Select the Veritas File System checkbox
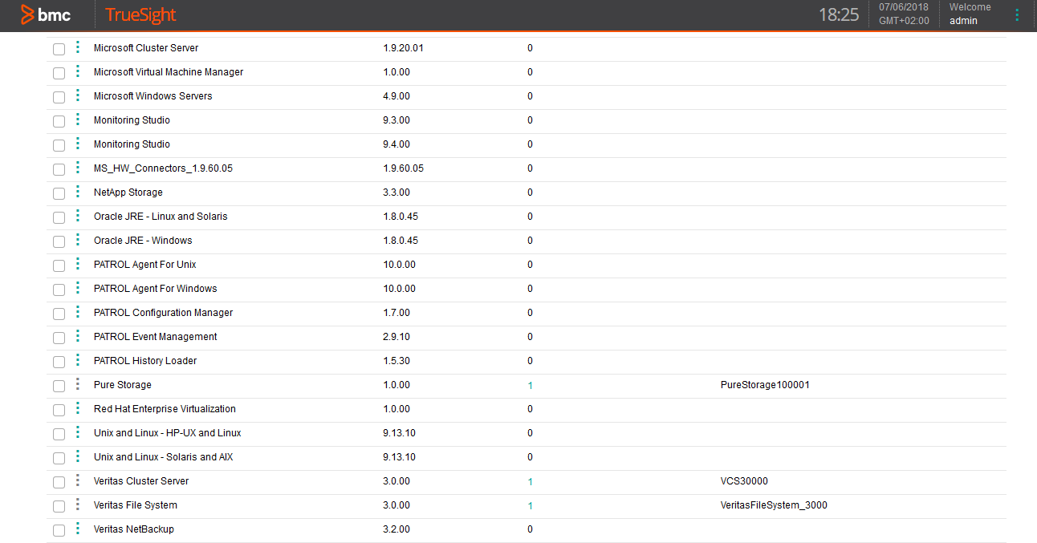The height and width of the screenshot is (543, 1037). coord(59,506)
